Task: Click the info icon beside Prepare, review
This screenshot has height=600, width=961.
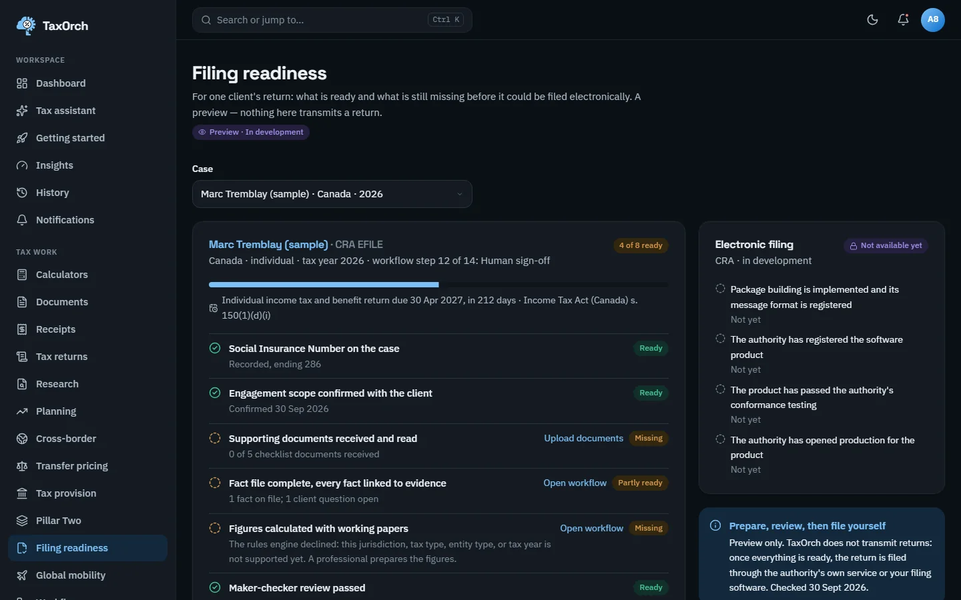Action: coord(715,525)
